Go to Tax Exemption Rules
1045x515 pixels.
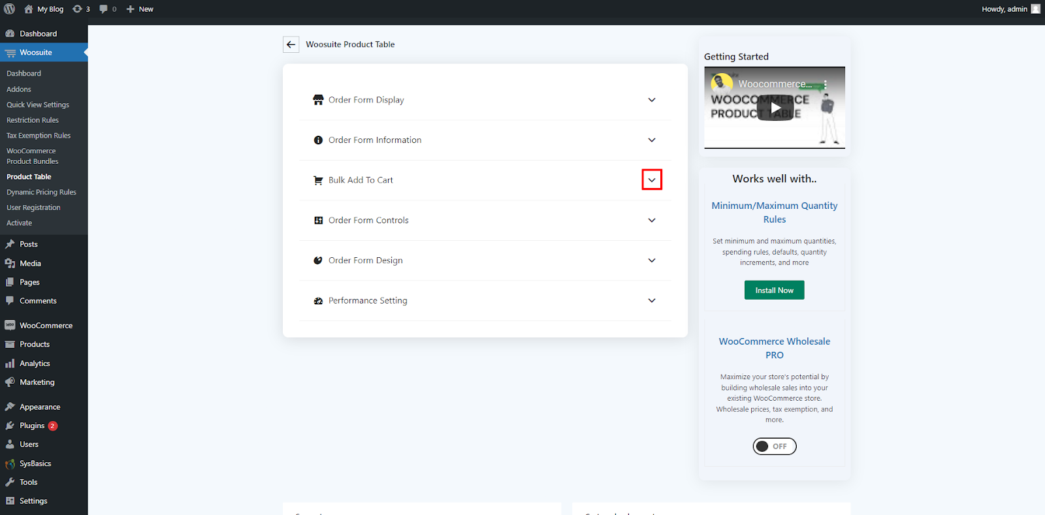pyautogui.click(x=39, y=136)
